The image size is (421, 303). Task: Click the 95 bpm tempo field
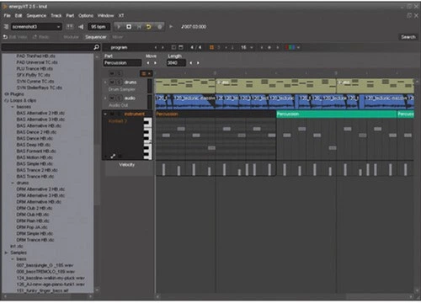click(x=99, y=27)
